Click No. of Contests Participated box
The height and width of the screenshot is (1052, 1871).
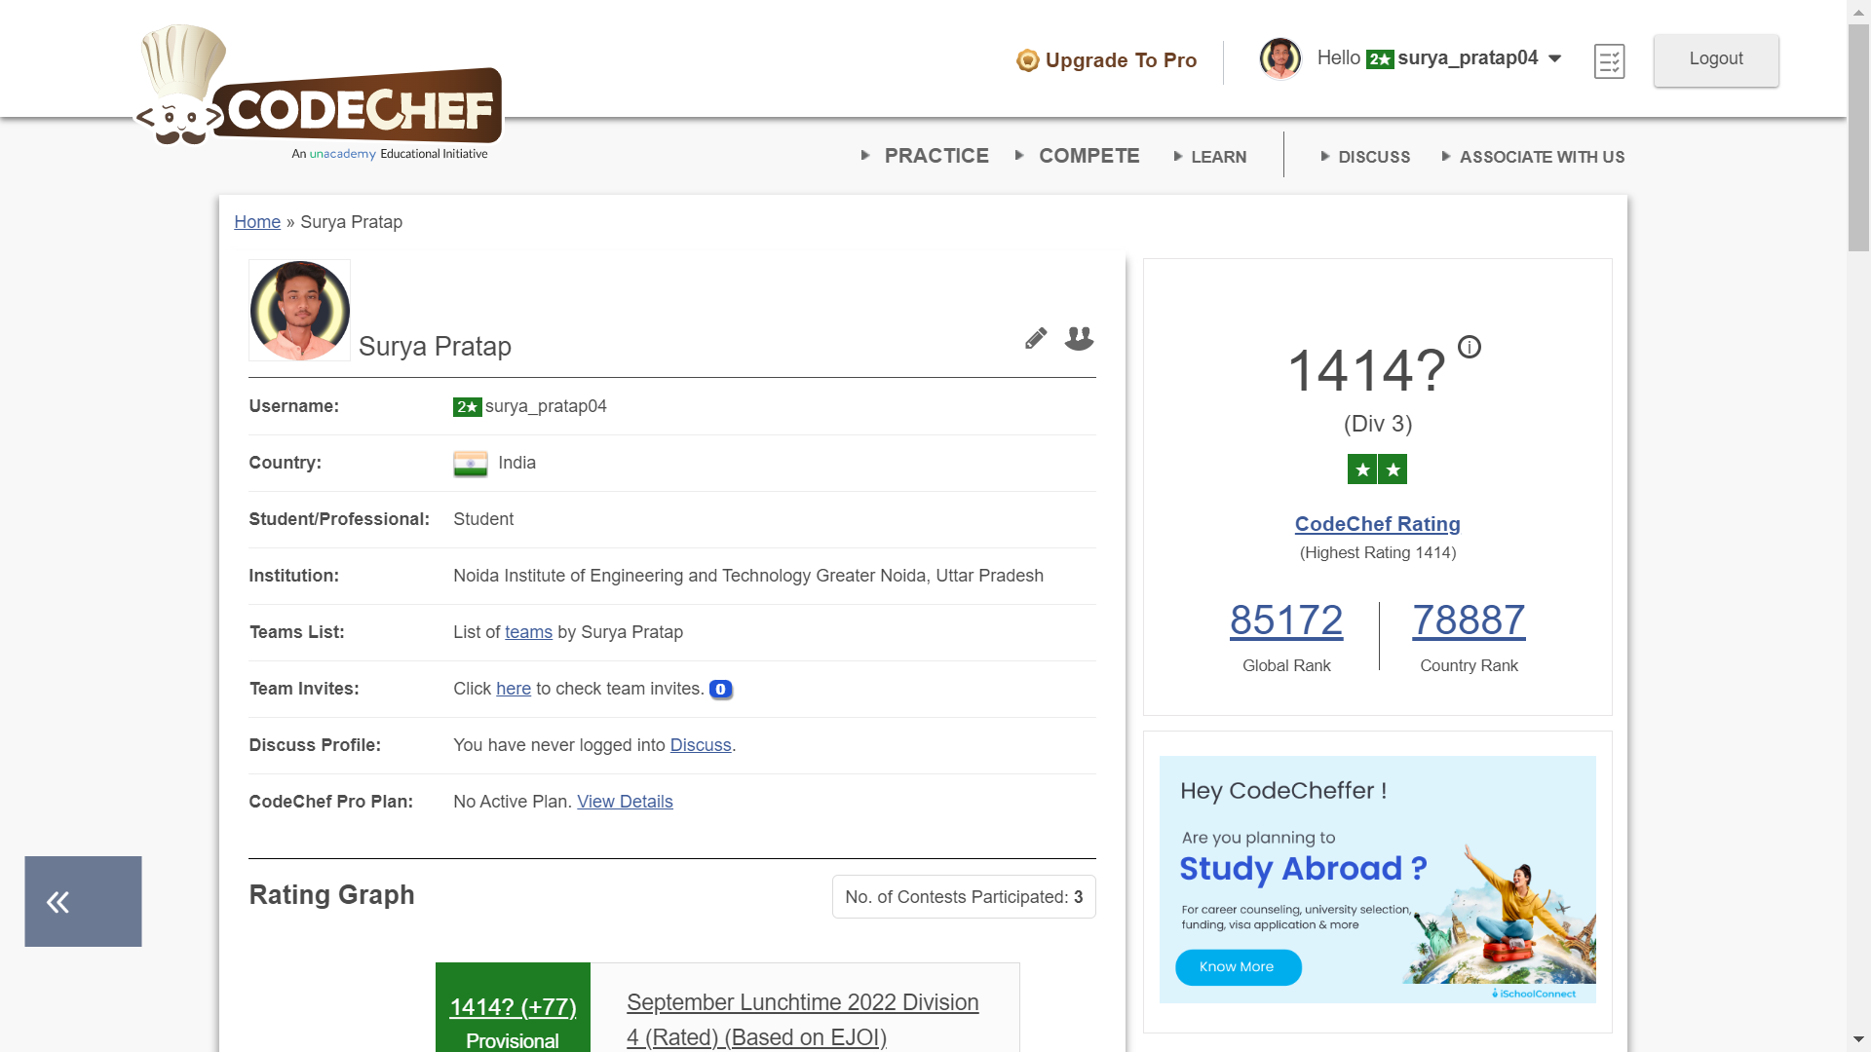964,897
